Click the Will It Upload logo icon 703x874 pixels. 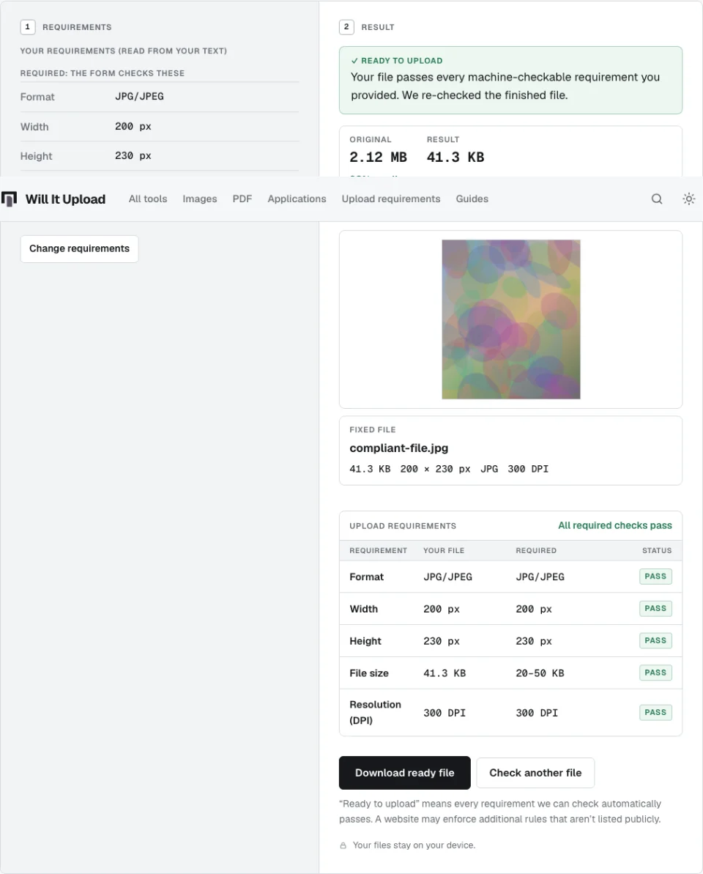(9, 199)
